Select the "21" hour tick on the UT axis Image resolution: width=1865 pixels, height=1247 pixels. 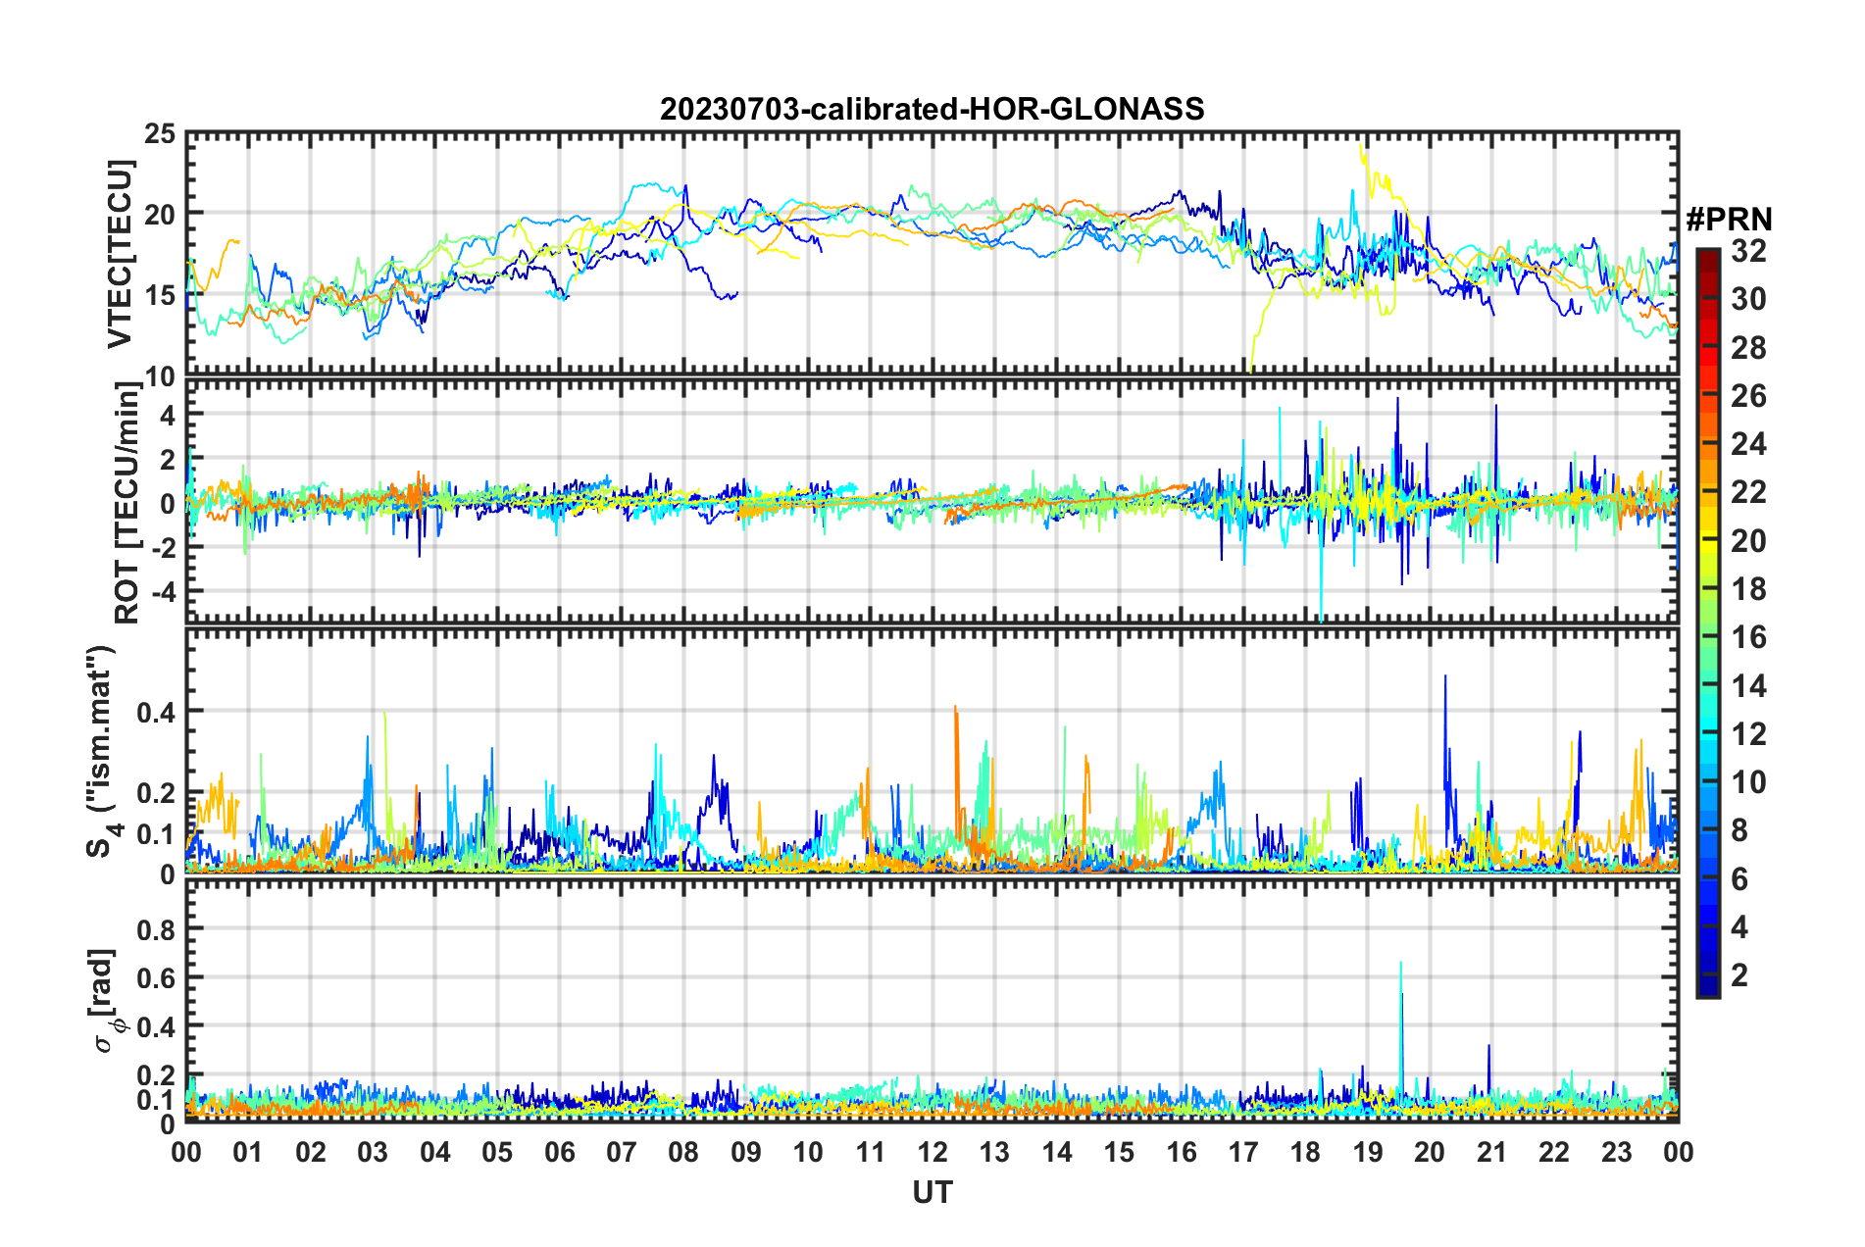pyautogui.click(x=1491, y=1151)
